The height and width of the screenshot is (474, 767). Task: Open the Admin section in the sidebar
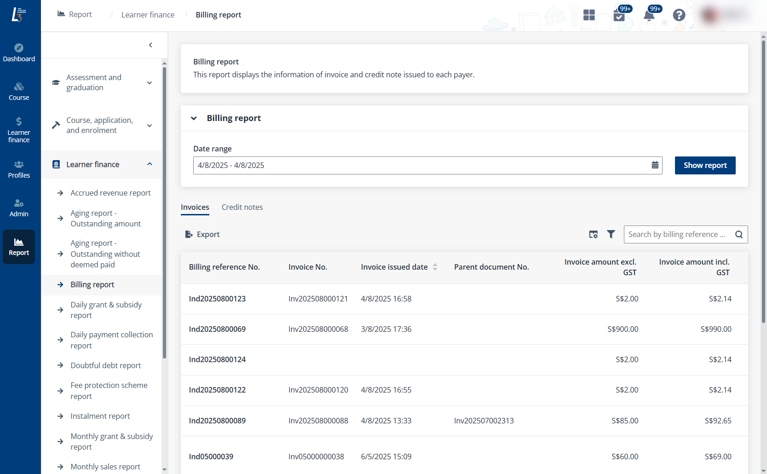point(19,208)
